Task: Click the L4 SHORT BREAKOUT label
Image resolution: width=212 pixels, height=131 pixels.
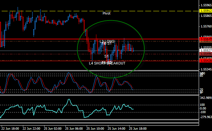Action: tap(107, 63)
